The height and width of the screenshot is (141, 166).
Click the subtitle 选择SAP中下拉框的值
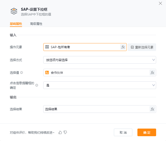click(x=36, y=14)
